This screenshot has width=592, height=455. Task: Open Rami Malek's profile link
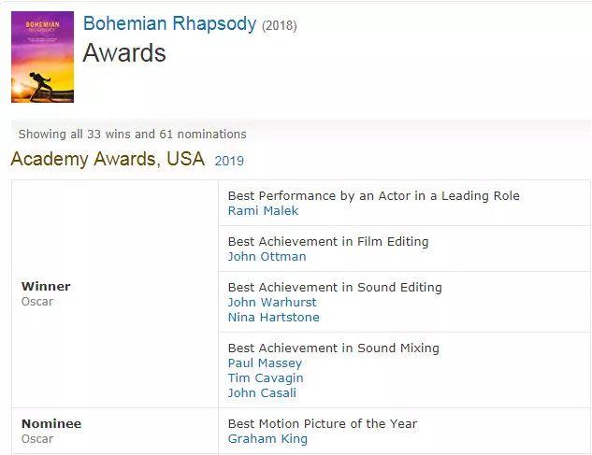(x=263, y=210)
